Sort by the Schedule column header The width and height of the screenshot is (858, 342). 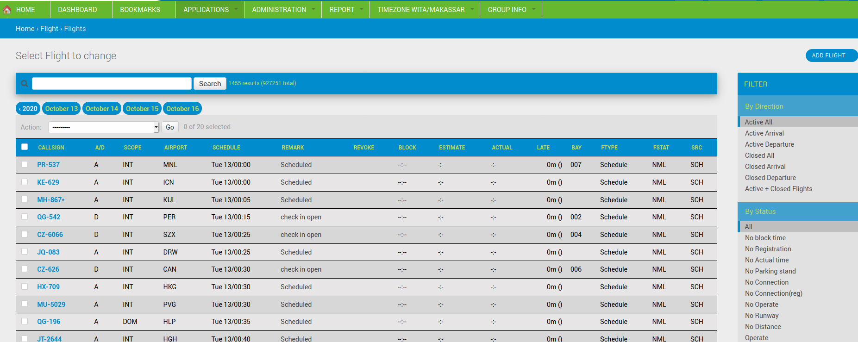226,148
